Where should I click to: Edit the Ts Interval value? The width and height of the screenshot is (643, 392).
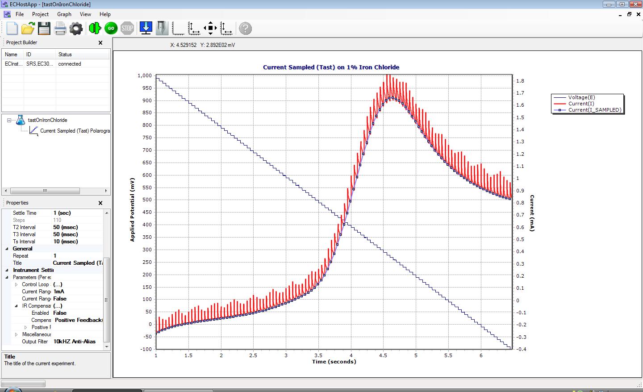point(78,242)
